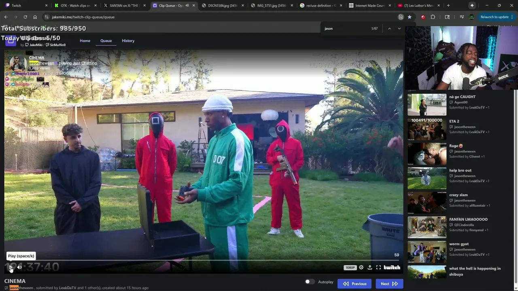Click the browser back arrow

click(6, 17)
